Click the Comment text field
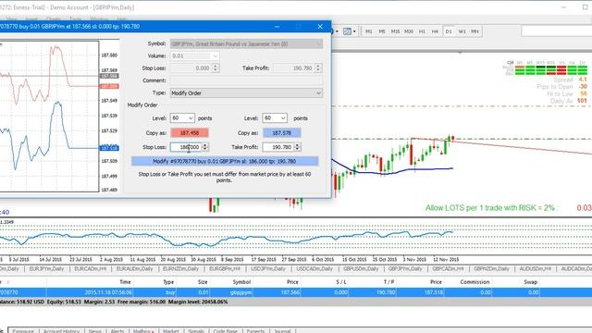This screenshot has width=592, height=333. 246,80
